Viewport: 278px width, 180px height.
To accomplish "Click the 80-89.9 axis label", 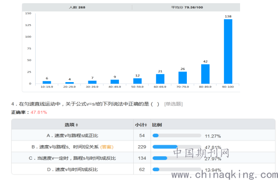I will pyautogui.click(x=205, y=87).
